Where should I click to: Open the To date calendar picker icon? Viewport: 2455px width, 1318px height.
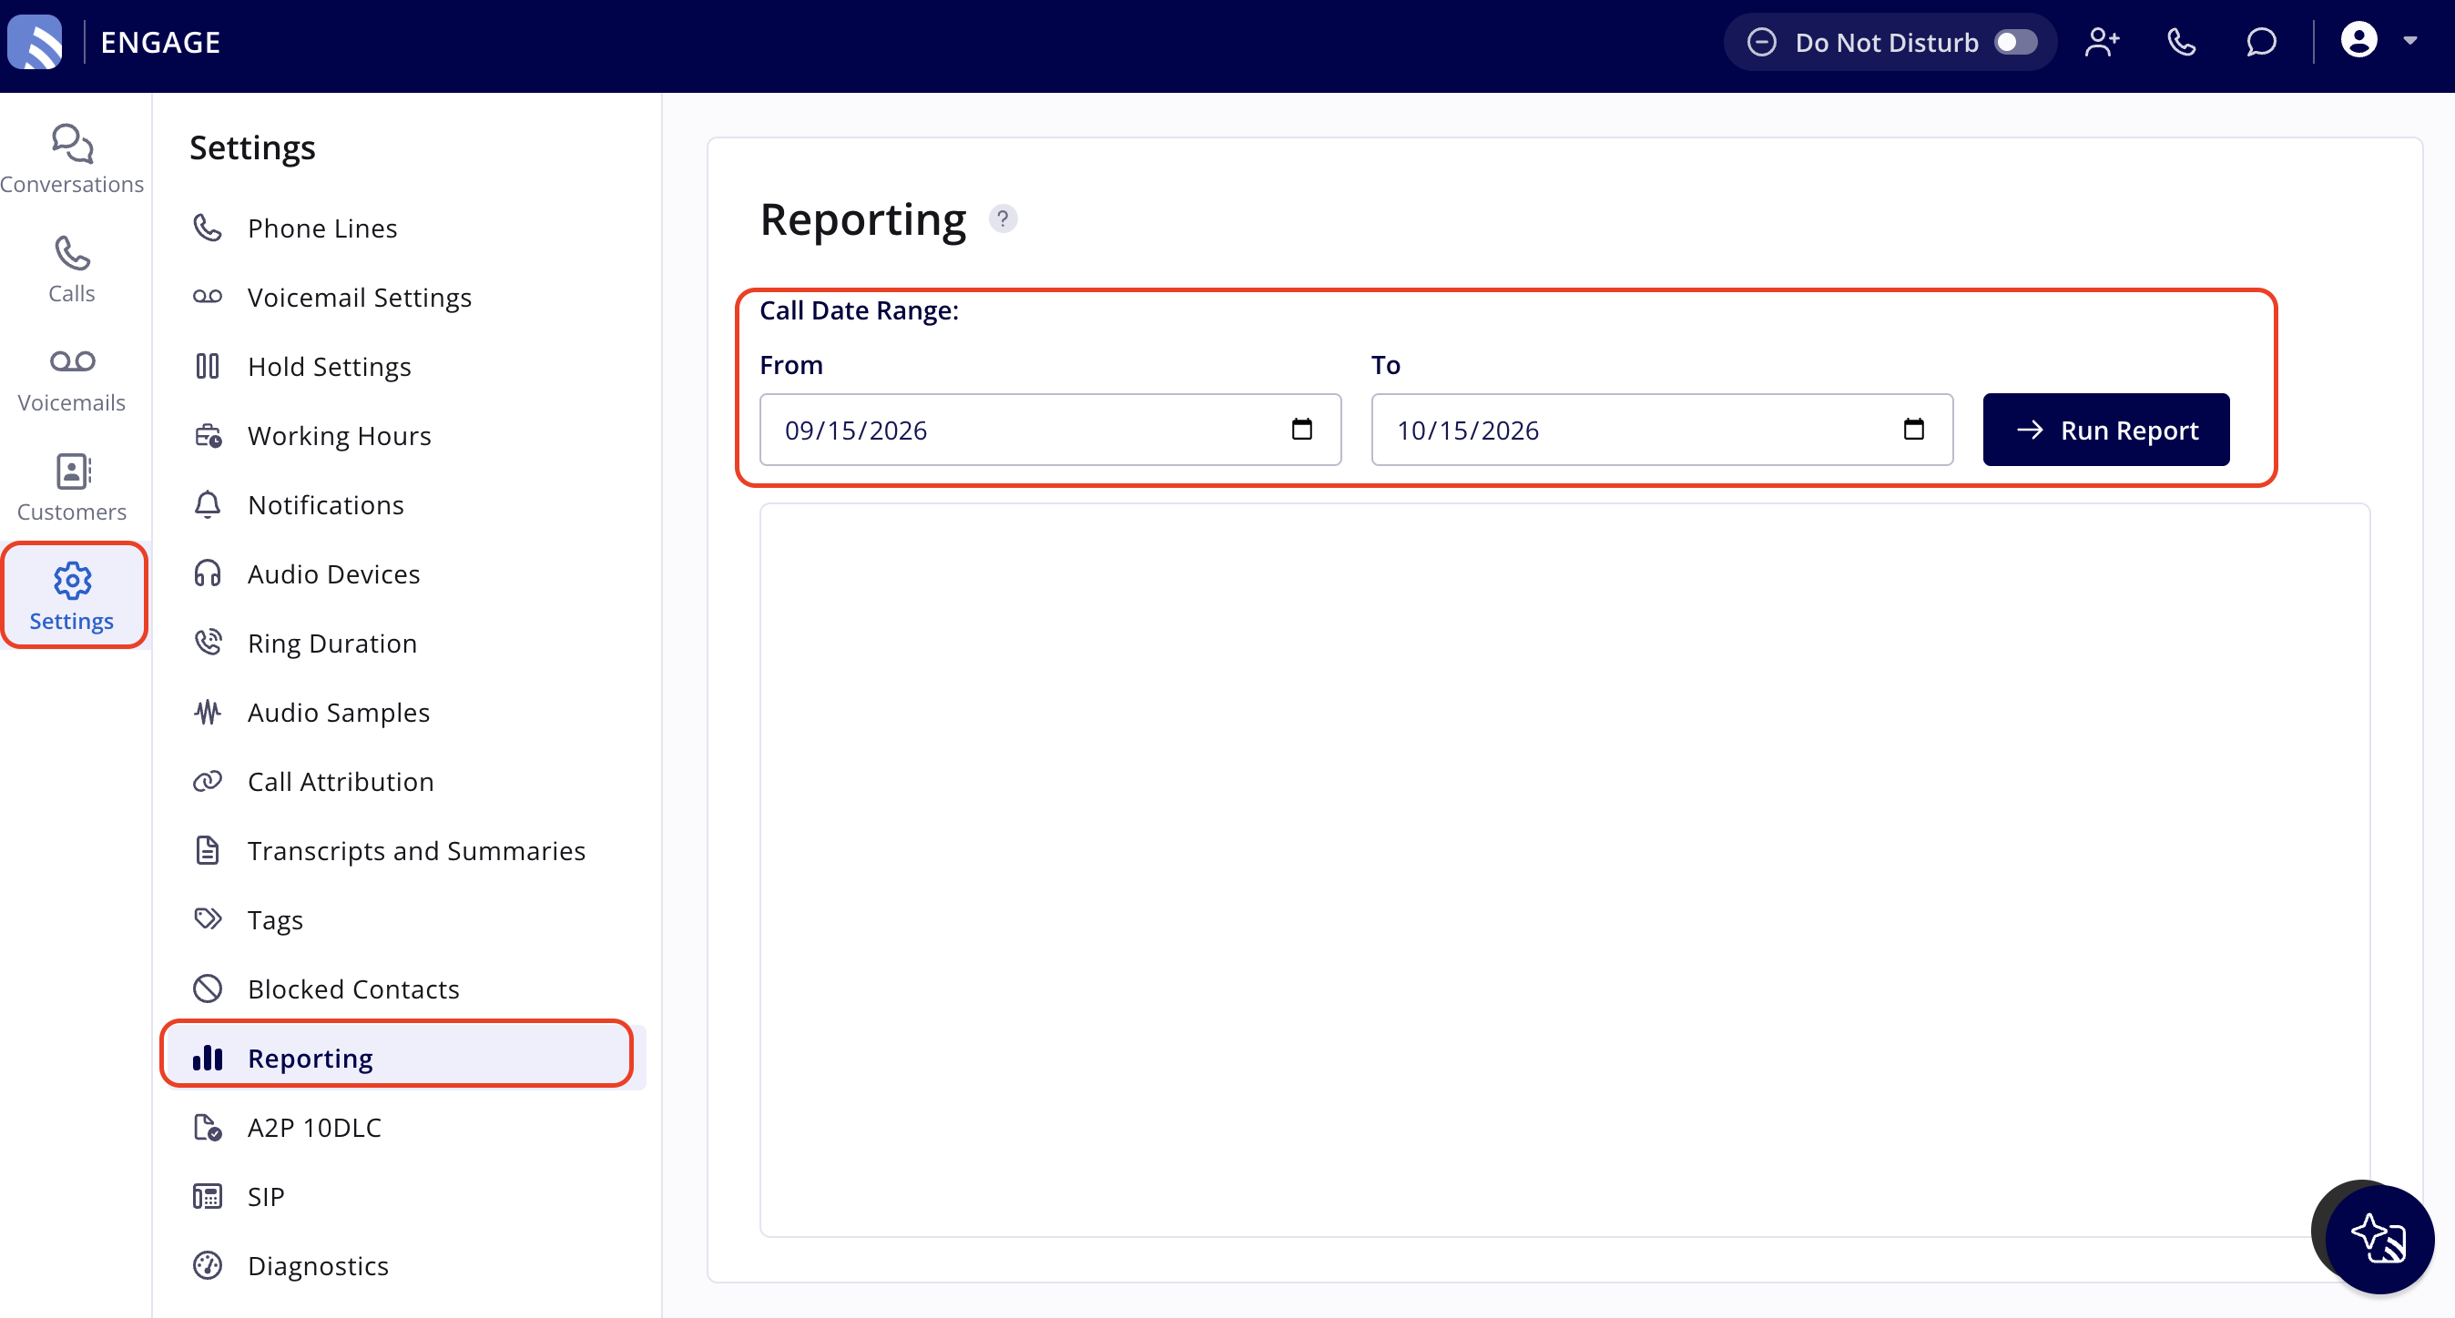(1914, 431)
